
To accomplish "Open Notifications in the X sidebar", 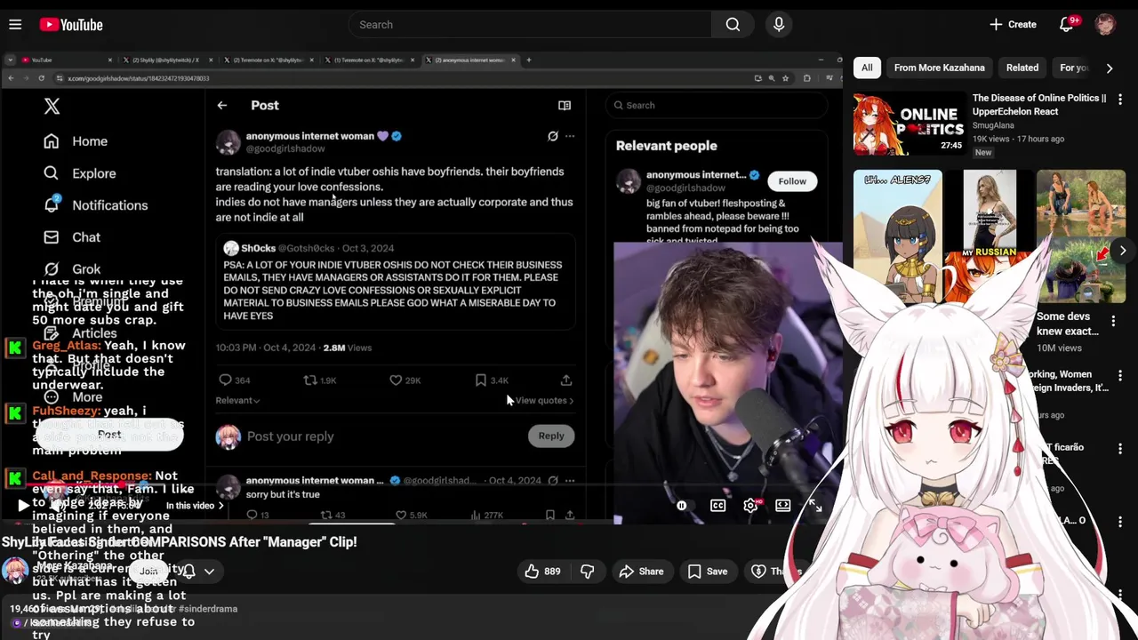I will click(96, 205).
